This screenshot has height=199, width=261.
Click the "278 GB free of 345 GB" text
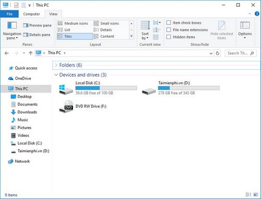tap(176, 93)
